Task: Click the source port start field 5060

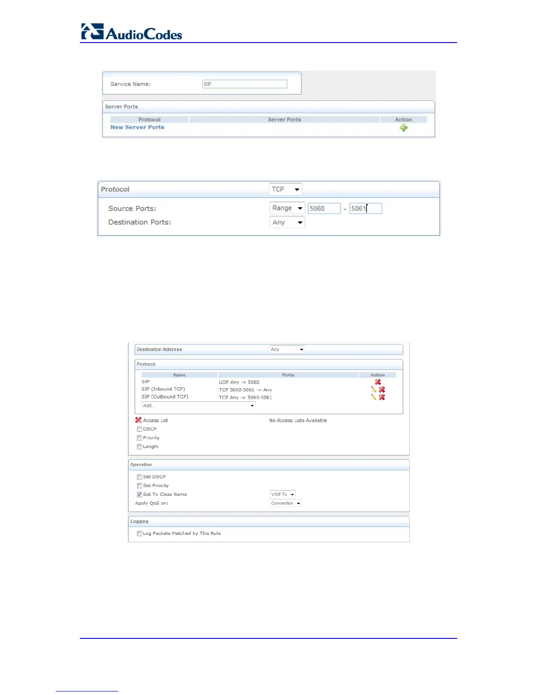Action: 324,208
